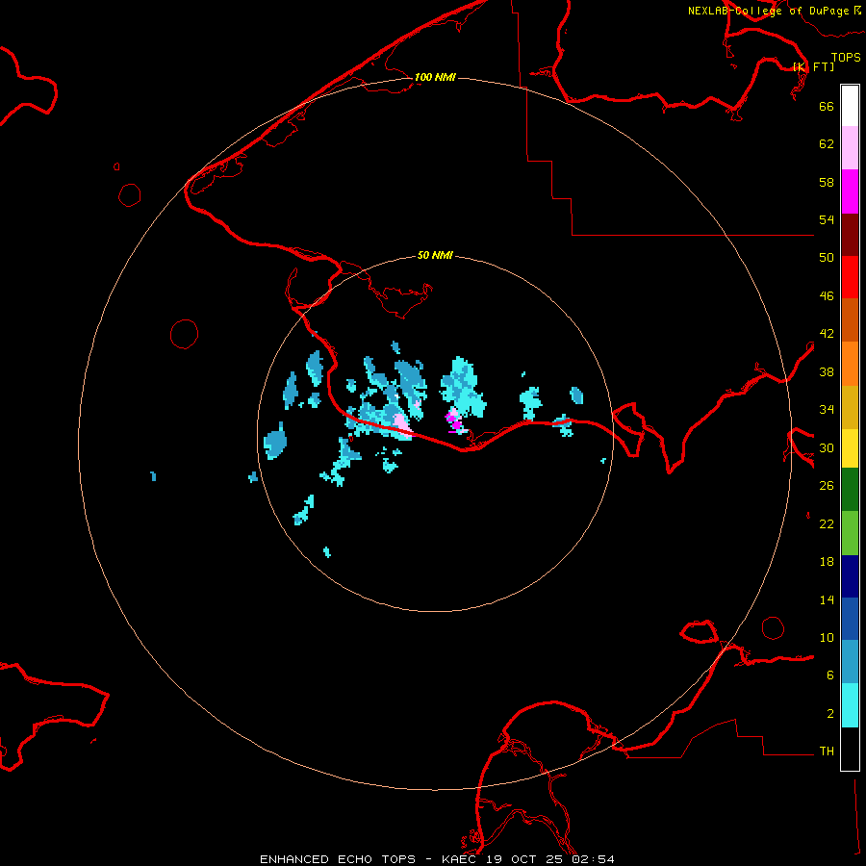Click the 22 legend value
866x866 pixels.
[x=827, y=524]
